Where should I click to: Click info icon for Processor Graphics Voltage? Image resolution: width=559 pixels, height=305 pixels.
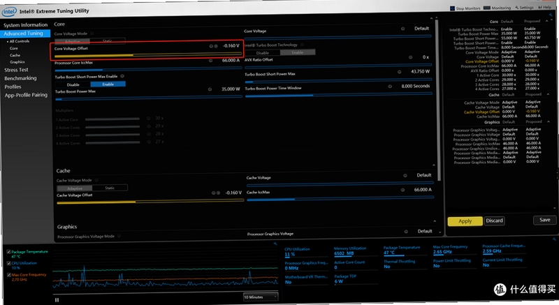(406, 232)
